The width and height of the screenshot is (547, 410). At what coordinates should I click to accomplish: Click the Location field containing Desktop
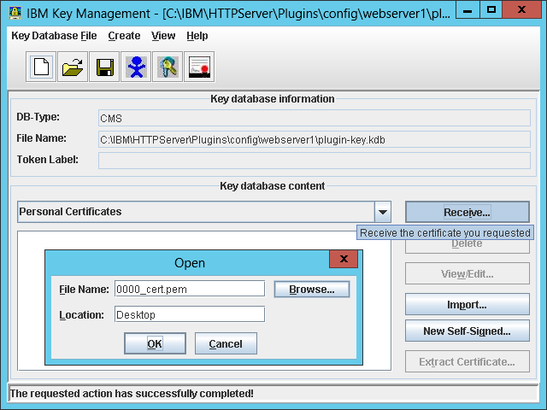click(x=190, y=314)
